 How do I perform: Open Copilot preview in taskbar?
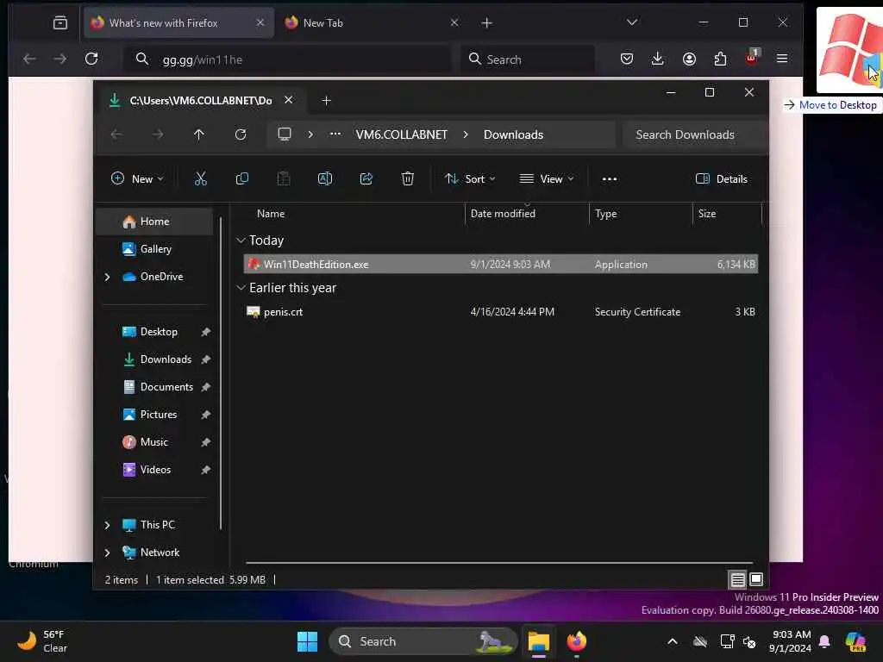(855, 641)
